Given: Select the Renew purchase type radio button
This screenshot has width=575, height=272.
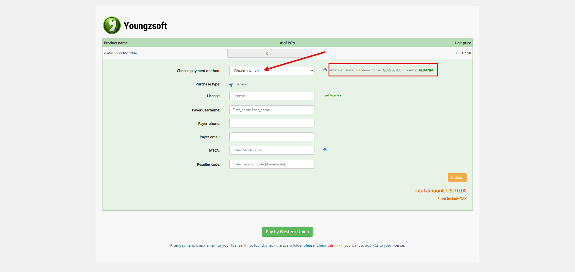Looking at the screenshot, I should pyautogui.click(x=231, y=84).
